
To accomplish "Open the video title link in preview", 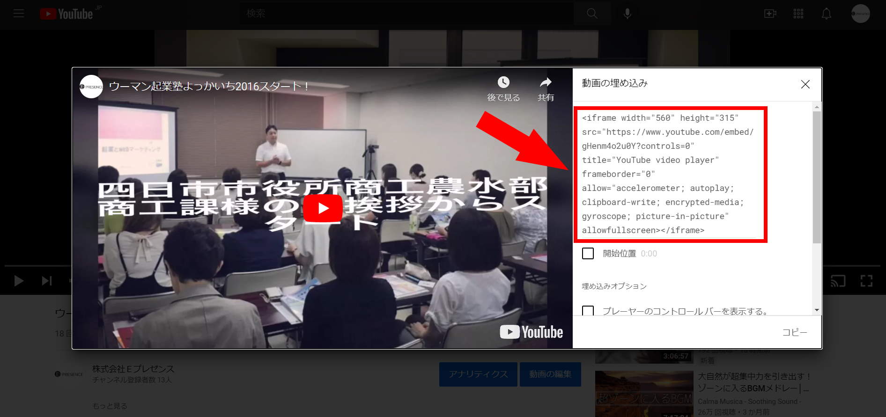I will click(x=209, y=87).
